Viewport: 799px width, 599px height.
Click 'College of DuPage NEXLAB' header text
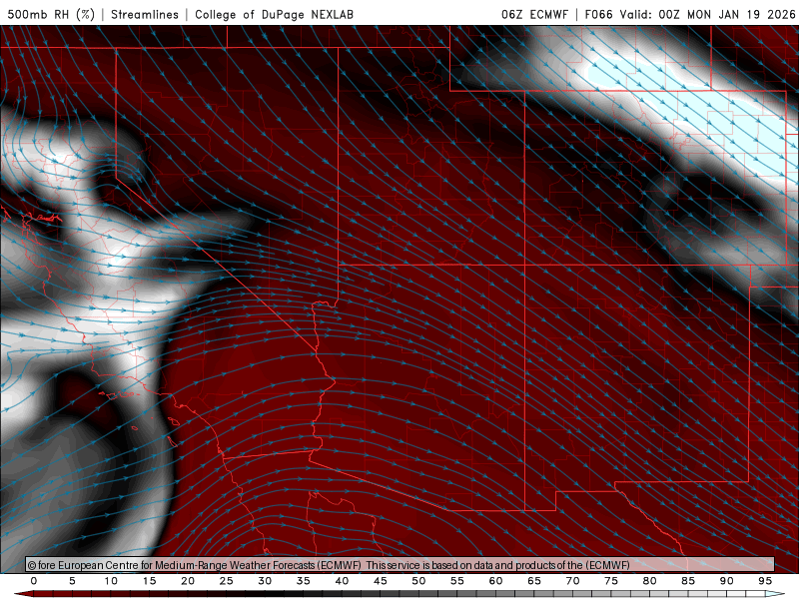(274, 14)
